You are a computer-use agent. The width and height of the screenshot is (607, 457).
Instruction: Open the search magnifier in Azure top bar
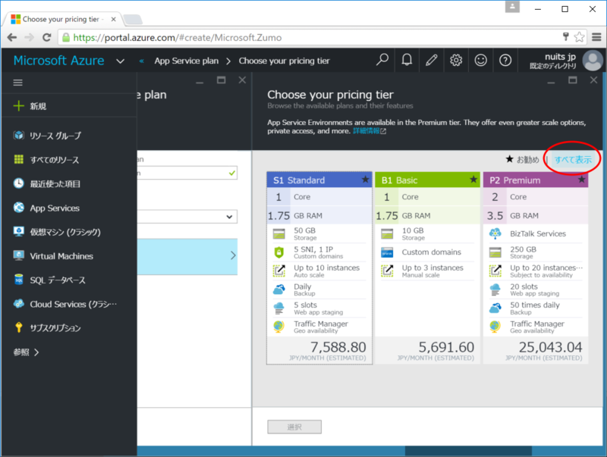point(382,61)
